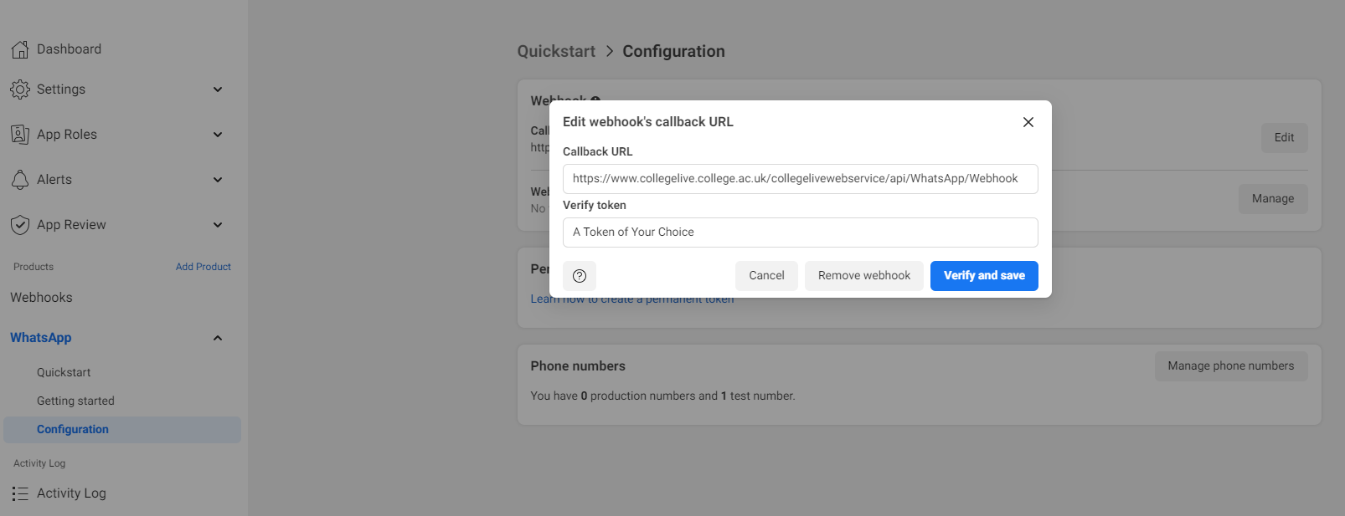Click the Alerts bell icon

(20, 180)
